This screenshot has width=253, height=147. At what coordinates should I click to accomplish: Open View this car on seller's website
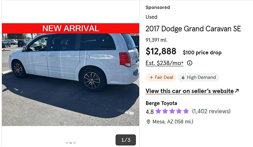(189, 91)
